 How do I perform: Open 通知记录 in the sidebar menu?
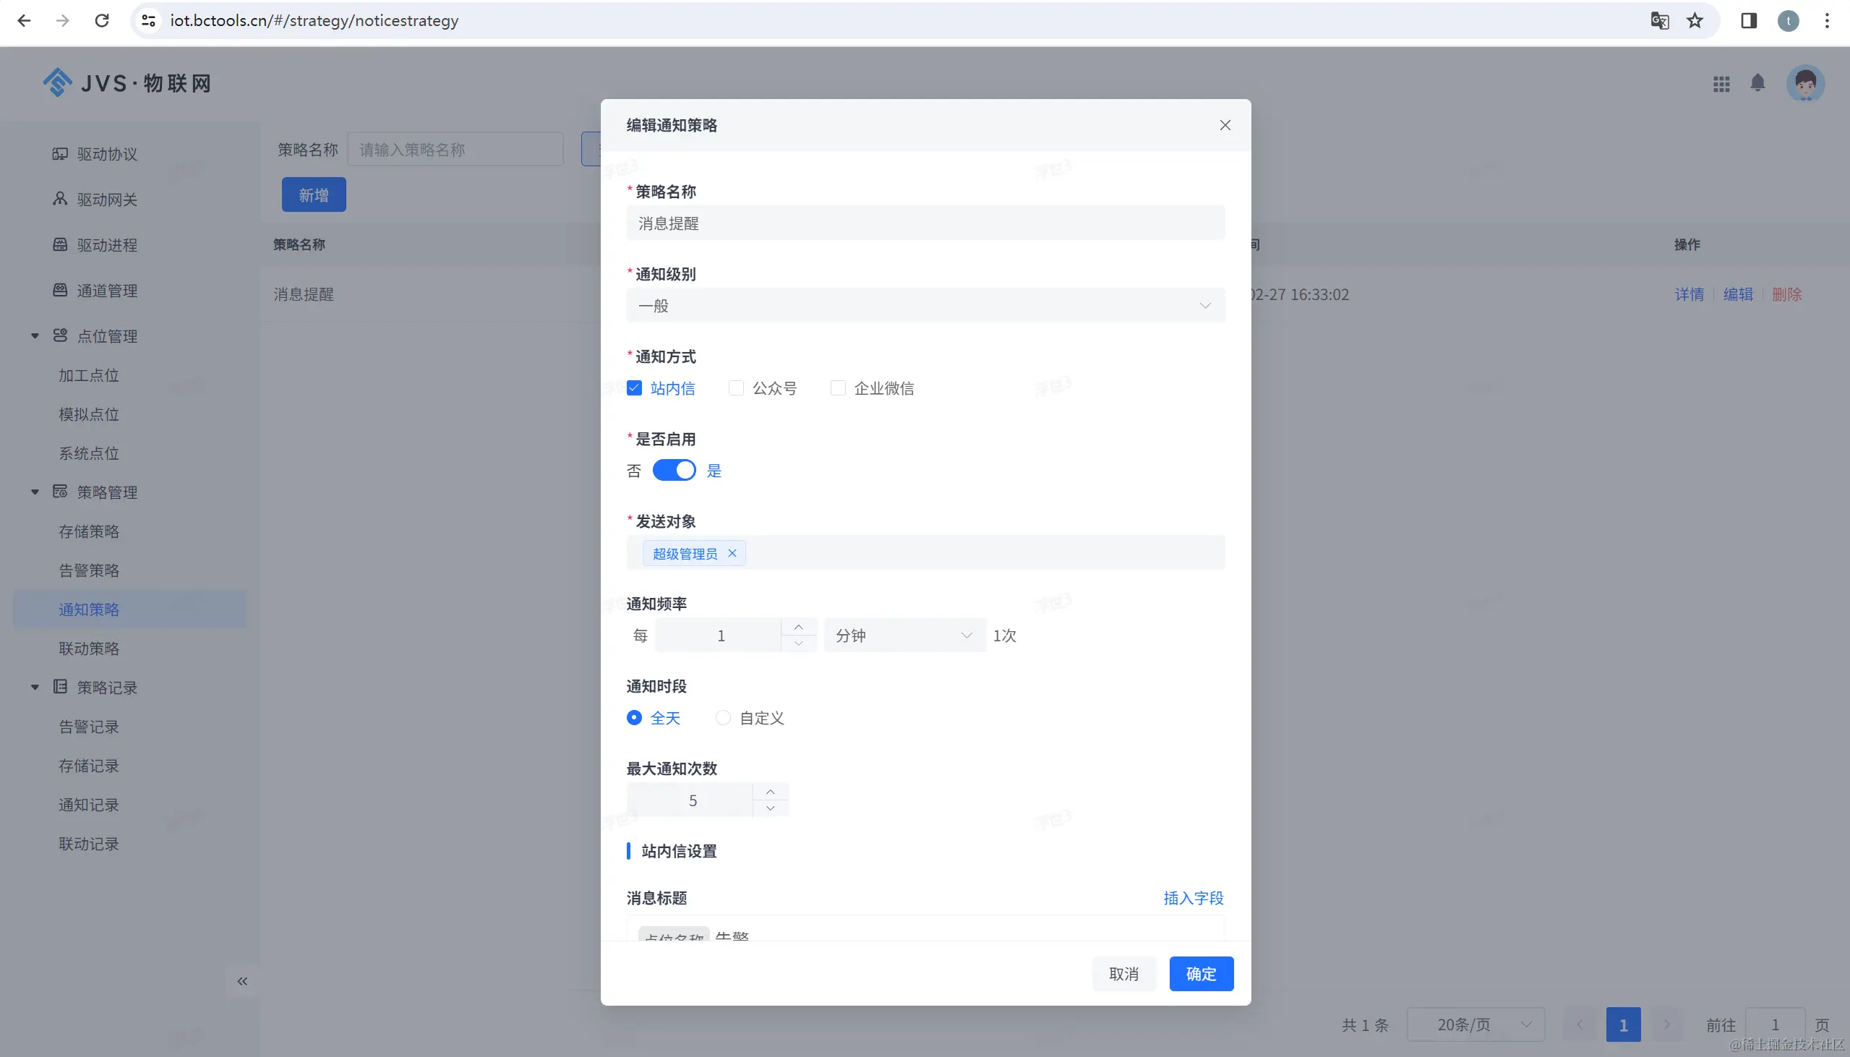click(x=88, y=805)
